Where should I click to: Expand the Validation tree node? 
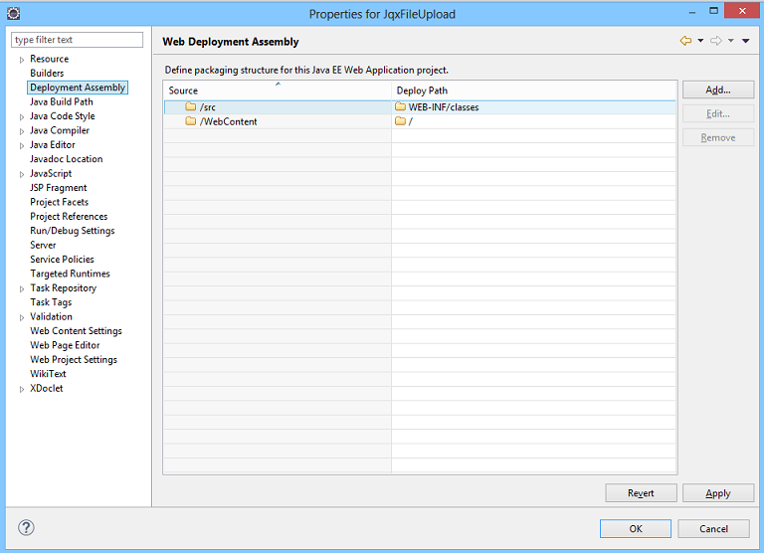pyautogui.click(x=22, y=317)
